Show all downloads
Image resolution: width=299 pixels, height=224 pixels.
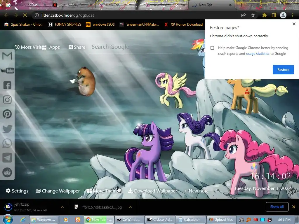point(277,207)
